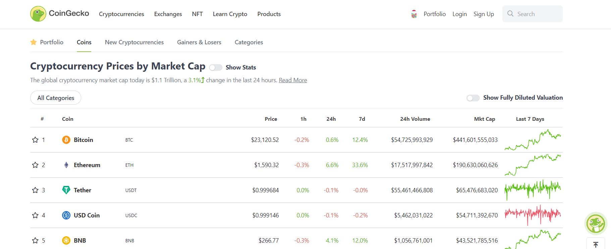The height and width of the screenshot is (249, 611).
Task: Click the CoinGecko logo icon
Action: point(38,14)
